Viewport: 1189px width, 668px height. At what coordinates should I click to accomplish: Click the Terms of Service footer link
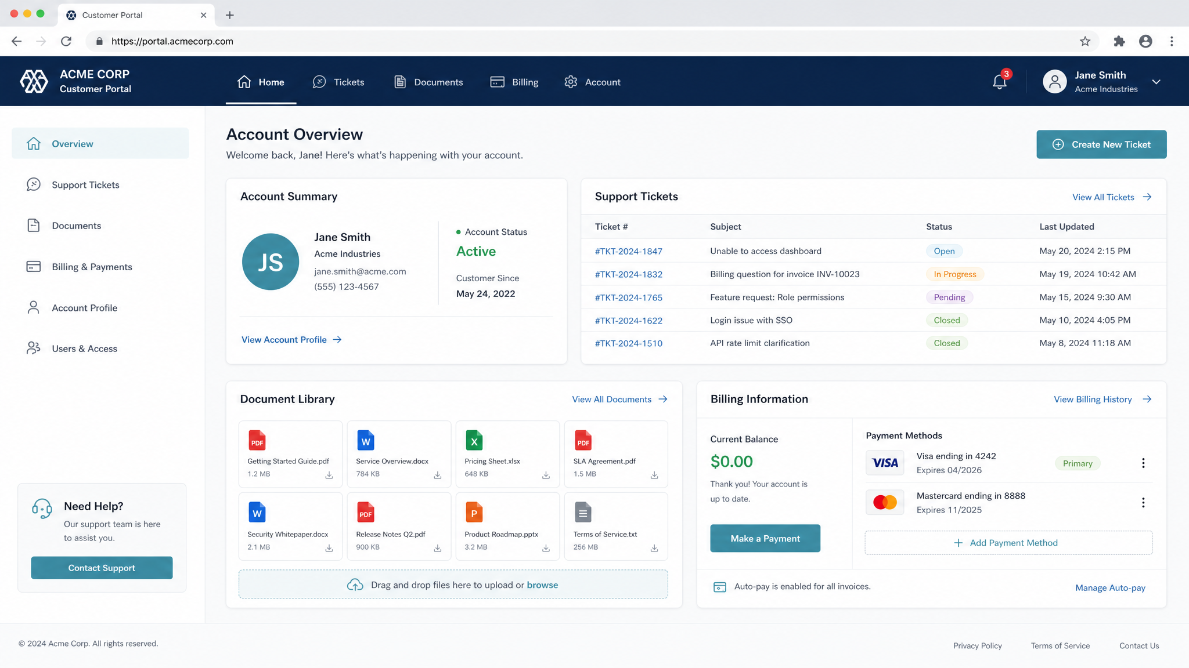tap(1060, 645)
